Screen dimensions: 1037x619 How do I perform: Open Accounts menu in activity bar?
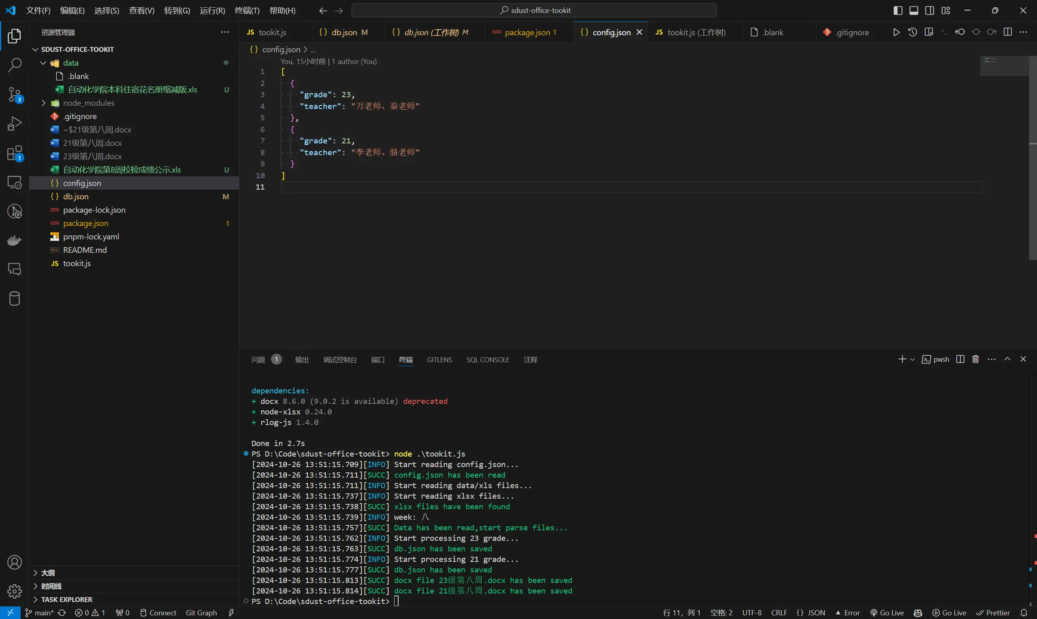(15, 562)
